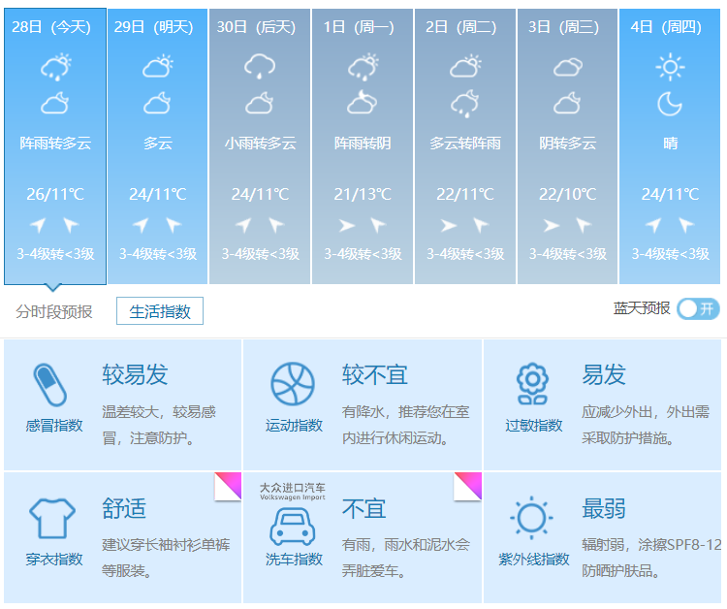The image size is (727, 609).
Task: Select the 2日 (周二) forecast tab
Action: pos(465,146)
